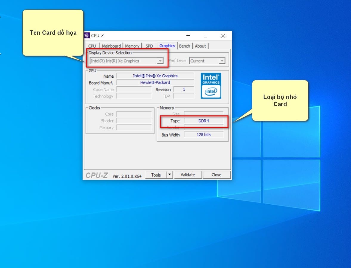Click the Board Manuf. Hewlett-Packard field
This screenshot has height=268, width=351.
click(x=155, y=83)
